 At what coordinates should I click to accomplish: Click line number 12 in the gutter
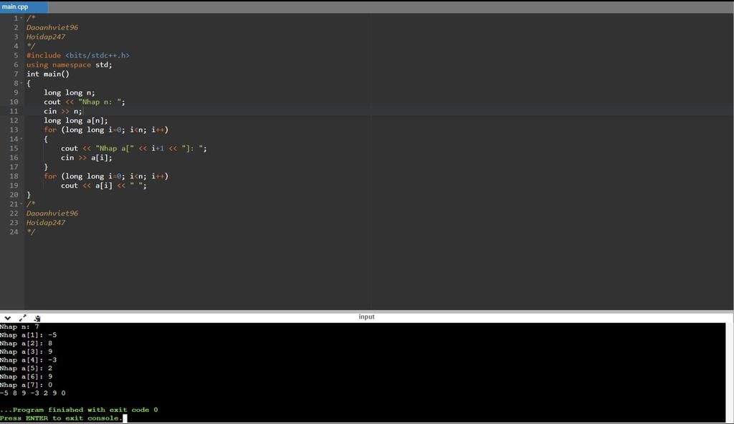click(14, 120)
